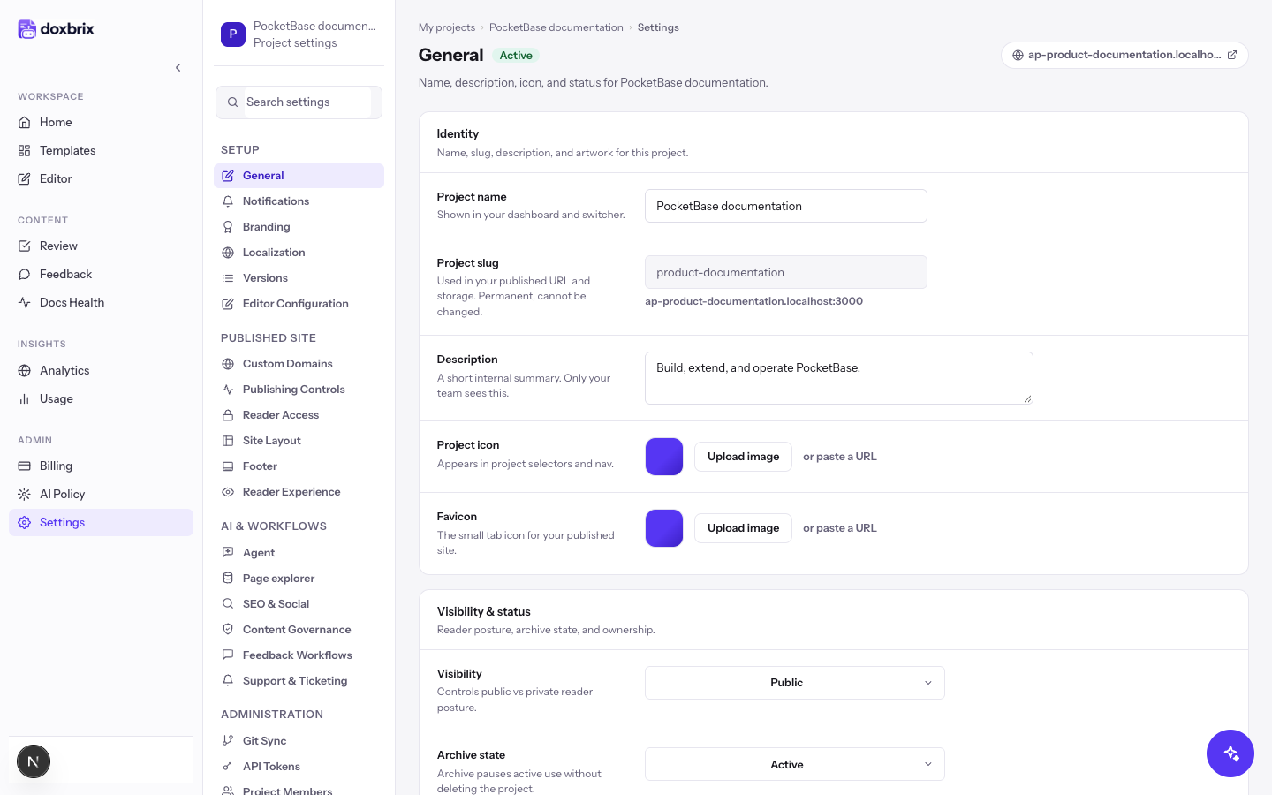Click the Templates grid icon
Screen dimensions: 1272x795
tap(25, 150)
